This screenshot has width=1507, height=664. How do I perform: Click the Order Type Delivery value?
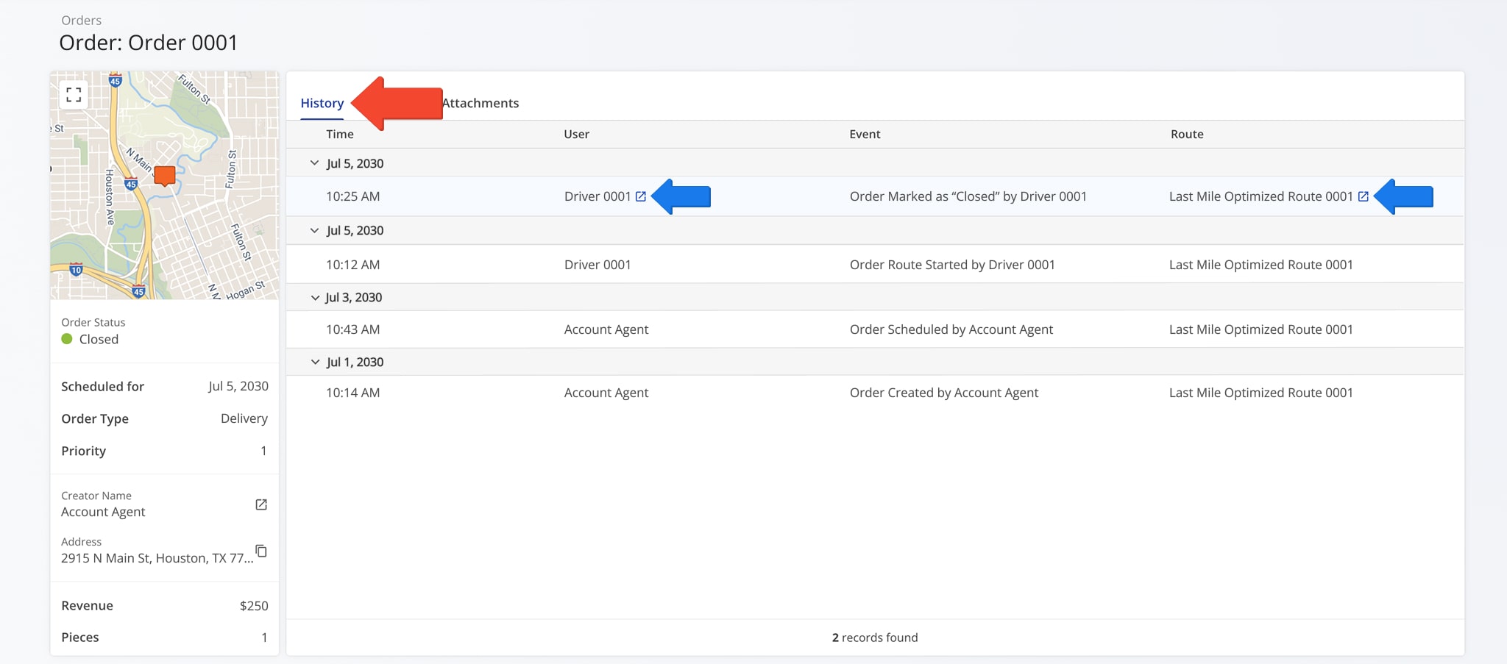click(x=244, y=418)
